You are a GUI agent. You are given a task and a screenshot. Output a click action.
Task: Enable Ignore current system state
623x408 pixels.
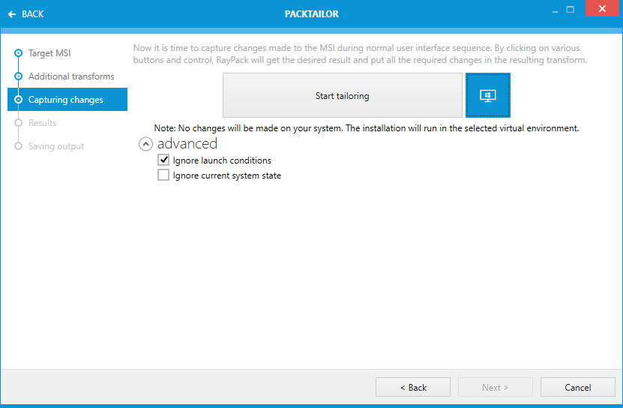163,175
